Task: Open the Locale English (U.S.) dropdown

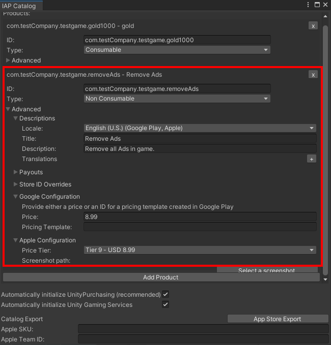Action: (200, 128)
